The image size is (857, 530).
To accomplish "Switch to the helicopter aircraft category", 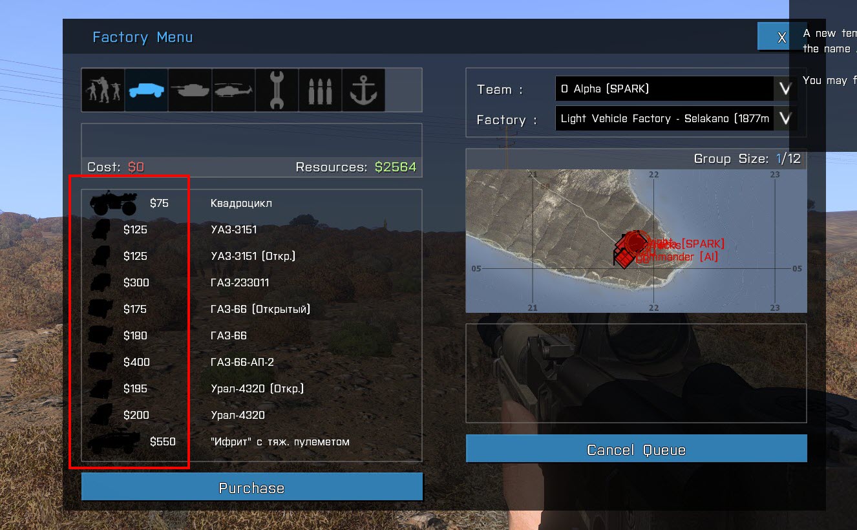I will [x=233, y=90].
